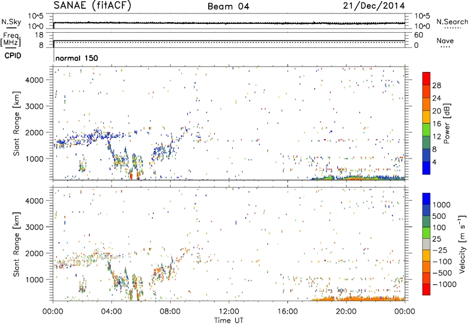Click the 60 tick on Nave axis
468x324 pixels.
pos(418,35)
